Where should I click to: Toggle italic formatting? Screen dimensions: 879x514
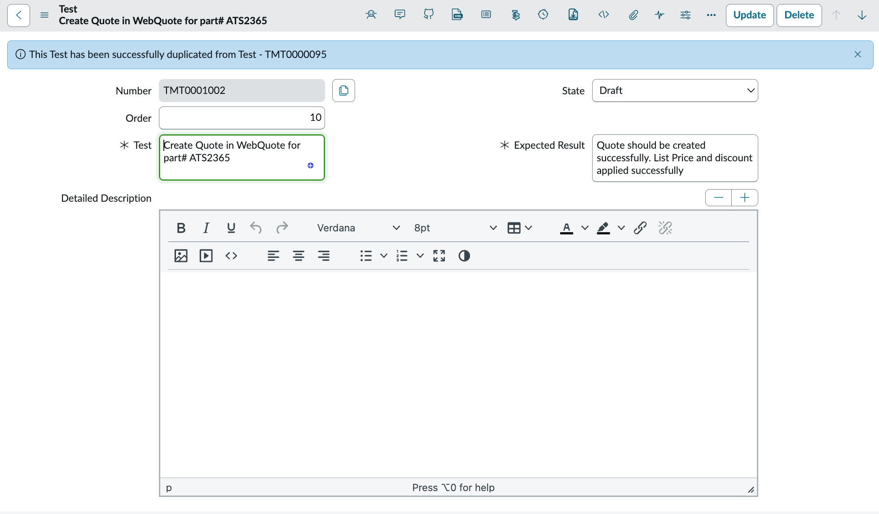tap(206, 228)
